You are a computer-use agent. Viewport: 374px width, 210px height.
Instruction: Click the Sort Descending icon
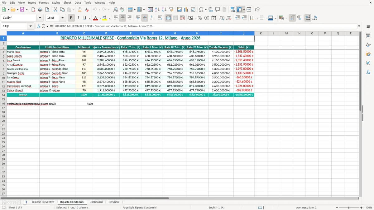pyautogui.click(x=164, y=10)
